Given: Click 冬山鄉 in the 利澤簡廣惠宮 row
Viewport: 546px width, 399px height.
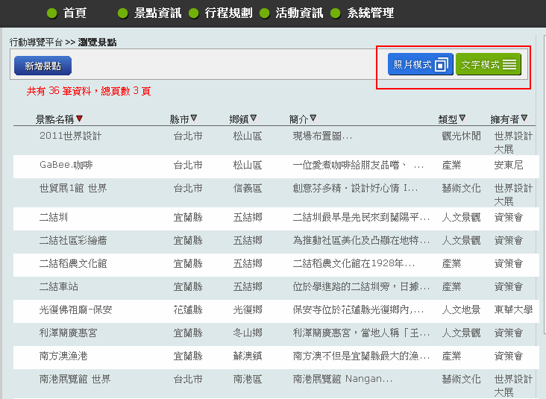Looking at the screenshot, I should tap(248, 333).
